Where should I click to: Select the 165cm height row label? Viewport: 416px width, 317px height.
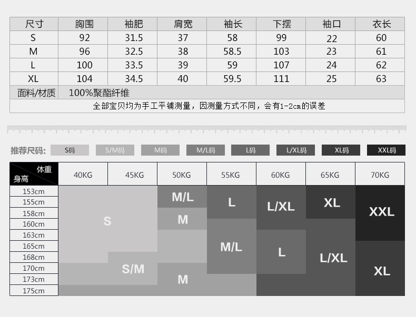(34, 246)
